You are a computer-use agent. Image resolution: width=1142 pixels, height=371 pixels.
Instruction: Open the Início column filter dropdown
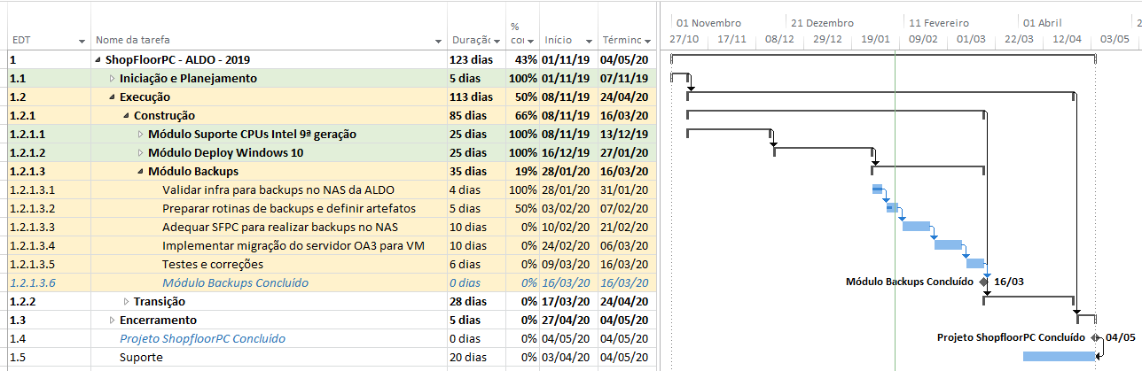click(589, 42)
